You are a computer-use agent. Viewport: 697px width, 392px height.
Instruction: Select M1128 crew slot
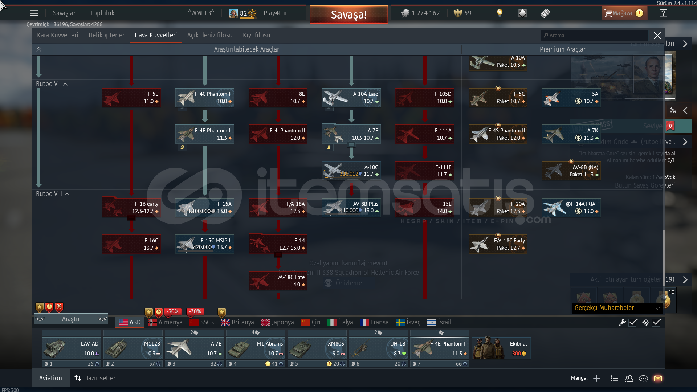[x=133, y=348]
